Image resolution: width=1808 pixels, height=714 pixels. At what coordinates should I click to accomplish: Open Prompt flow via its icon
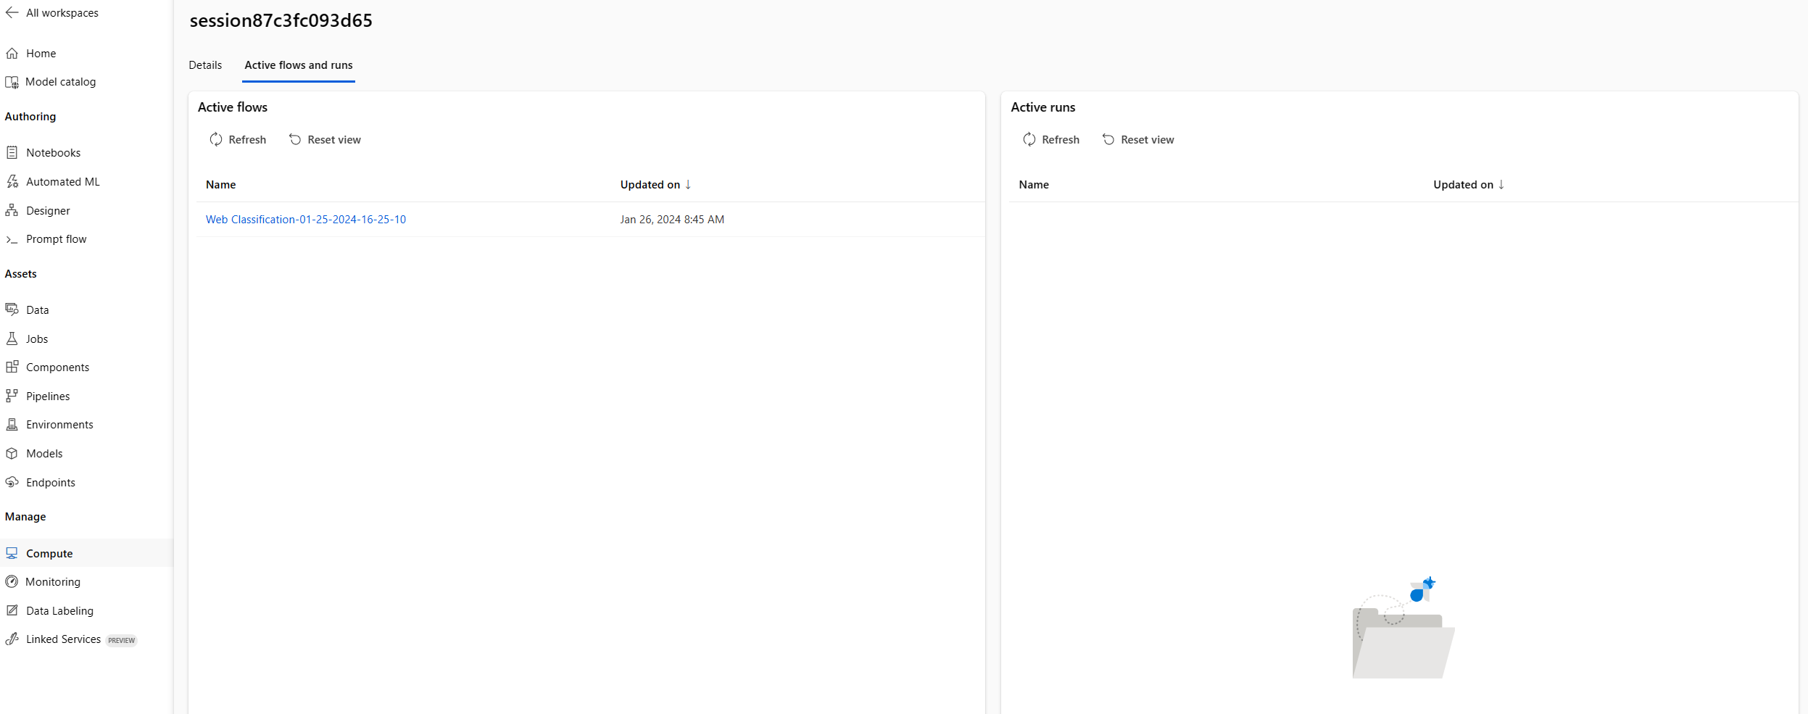coord(12,239)
